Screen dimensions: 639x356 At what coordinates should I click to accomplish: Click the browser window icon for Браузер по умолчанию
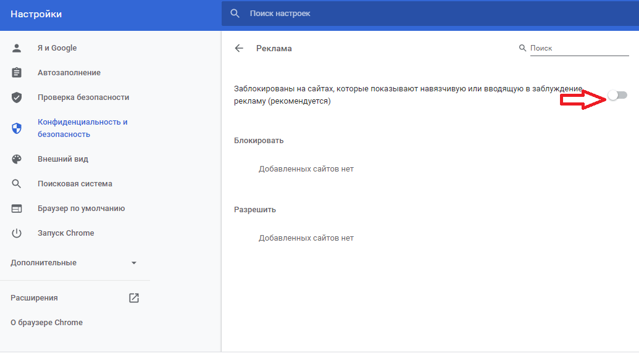17,209
